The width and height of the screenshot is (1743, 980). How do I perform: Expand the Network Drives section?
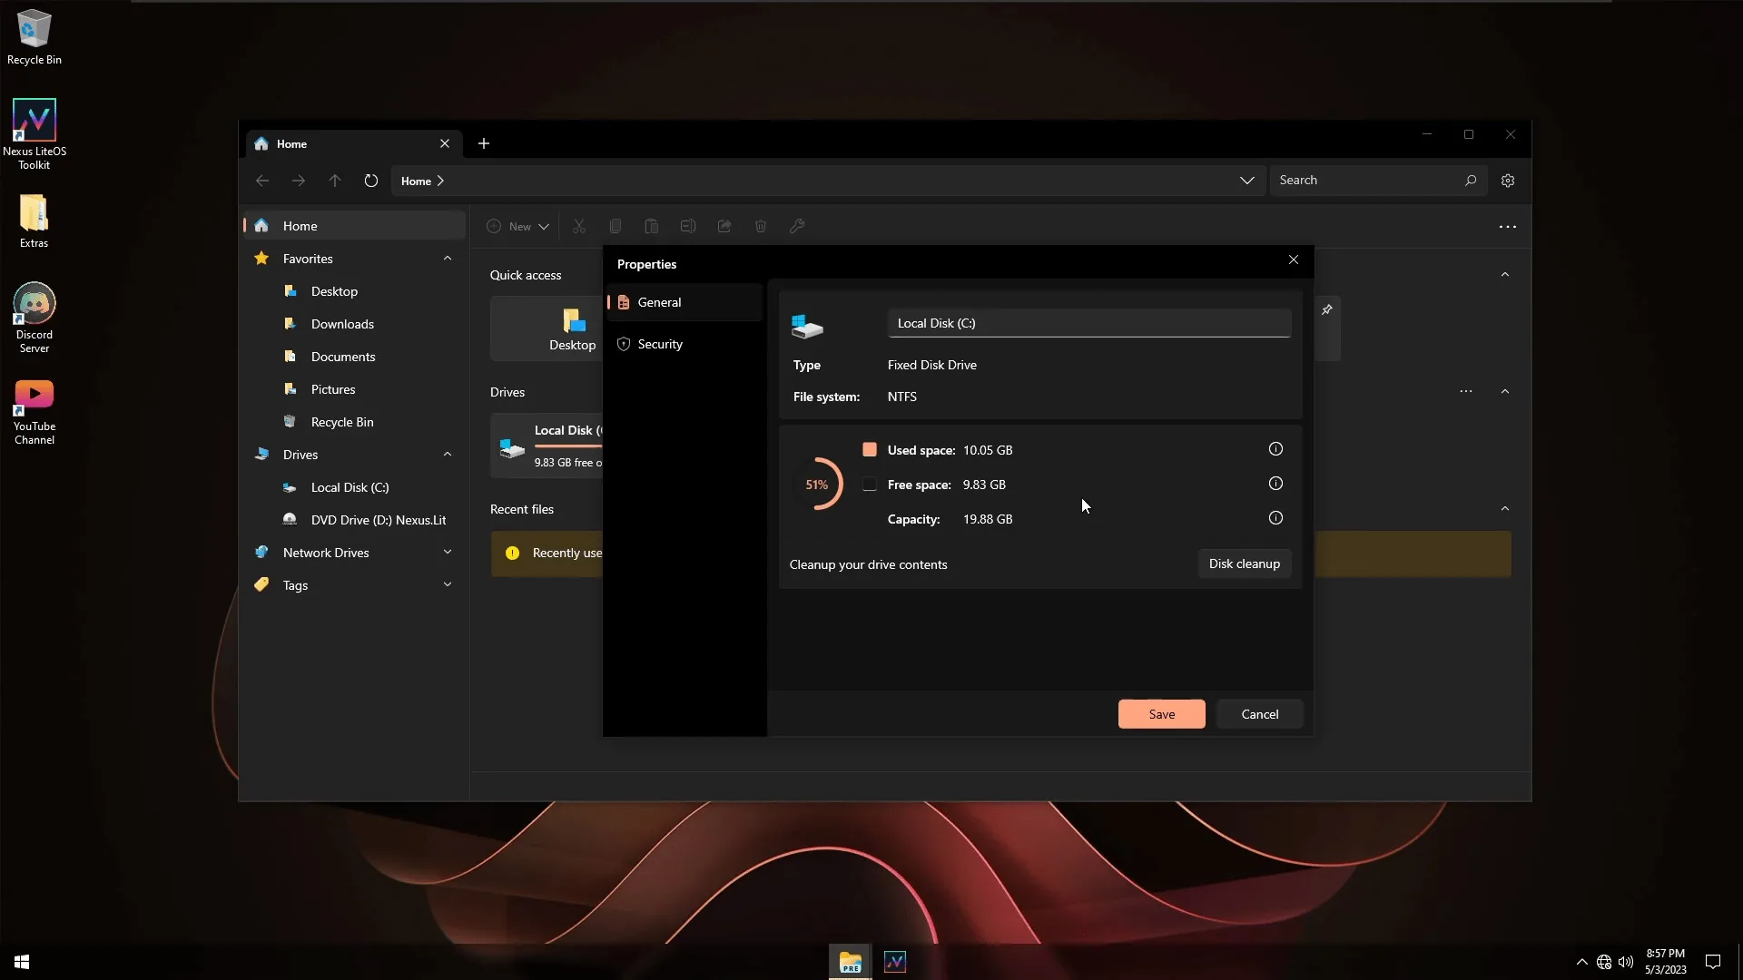pyautogui.click(x=448, y=553)
